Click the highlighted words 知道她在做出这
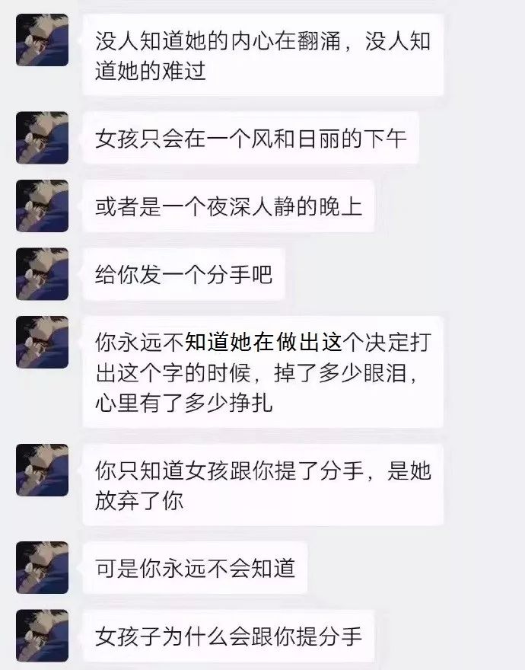Screen dimensions: 525x670 (263, 343)
